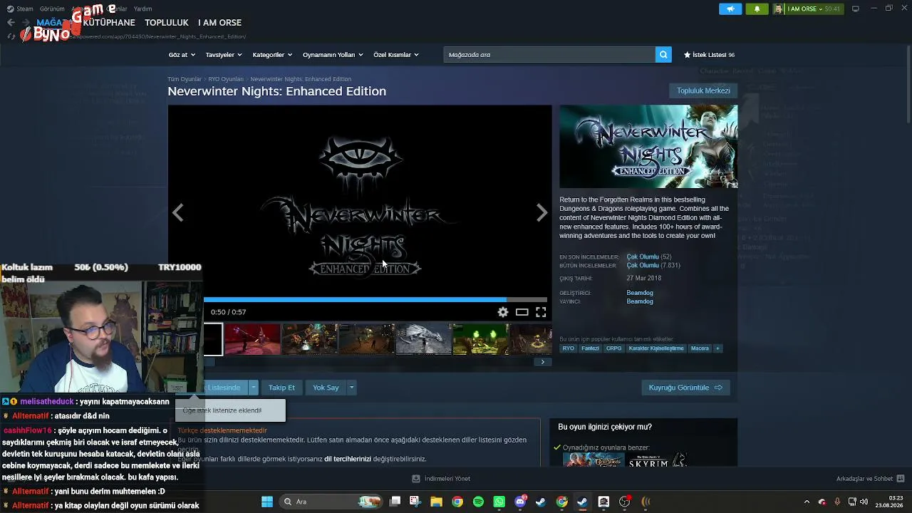This screenshot has height=513, width=912.
Task: Open the wishlist button dropdown arrow
Action: pos(253,388)
